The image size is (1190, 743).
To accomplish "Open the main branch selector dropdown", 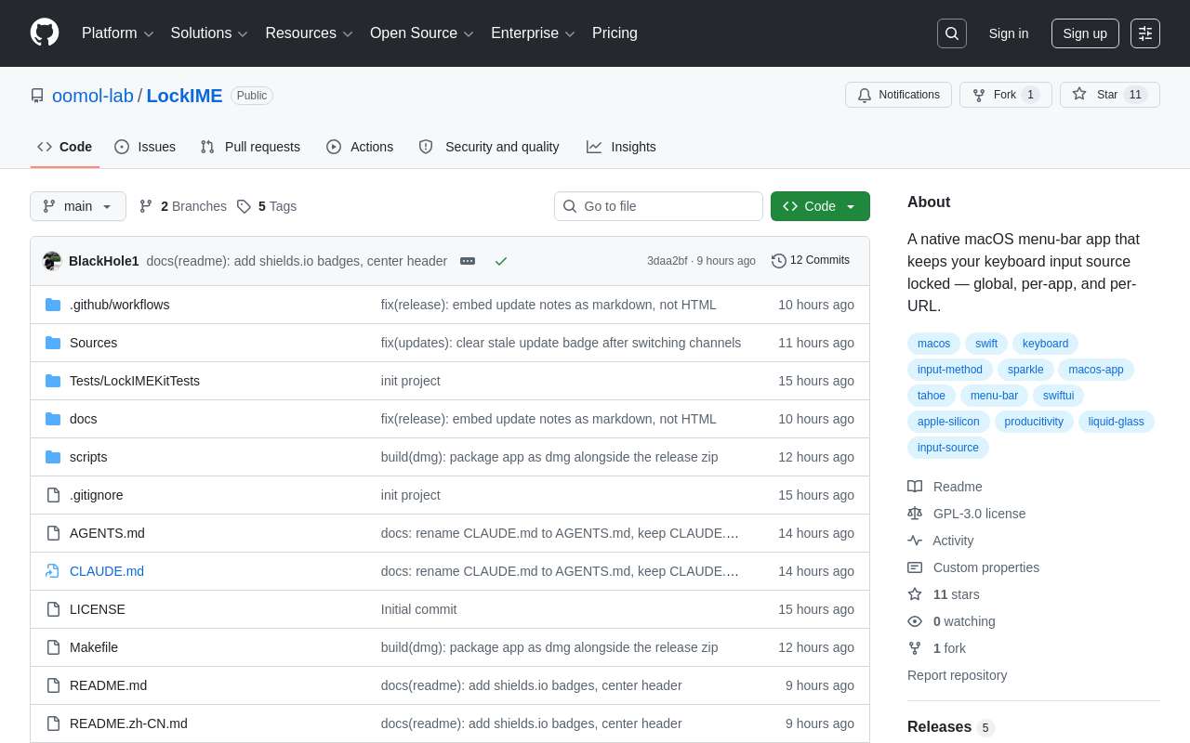I will click(x=78, y=206).
